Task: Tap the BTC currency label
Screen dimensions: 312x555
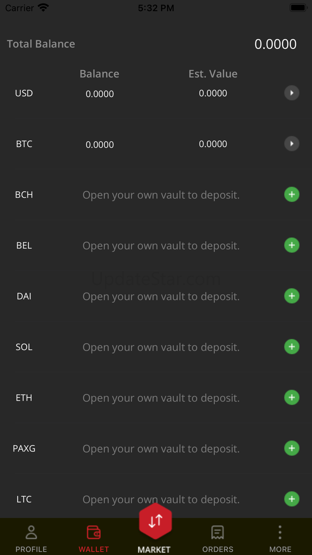Action: click(24, 144)
